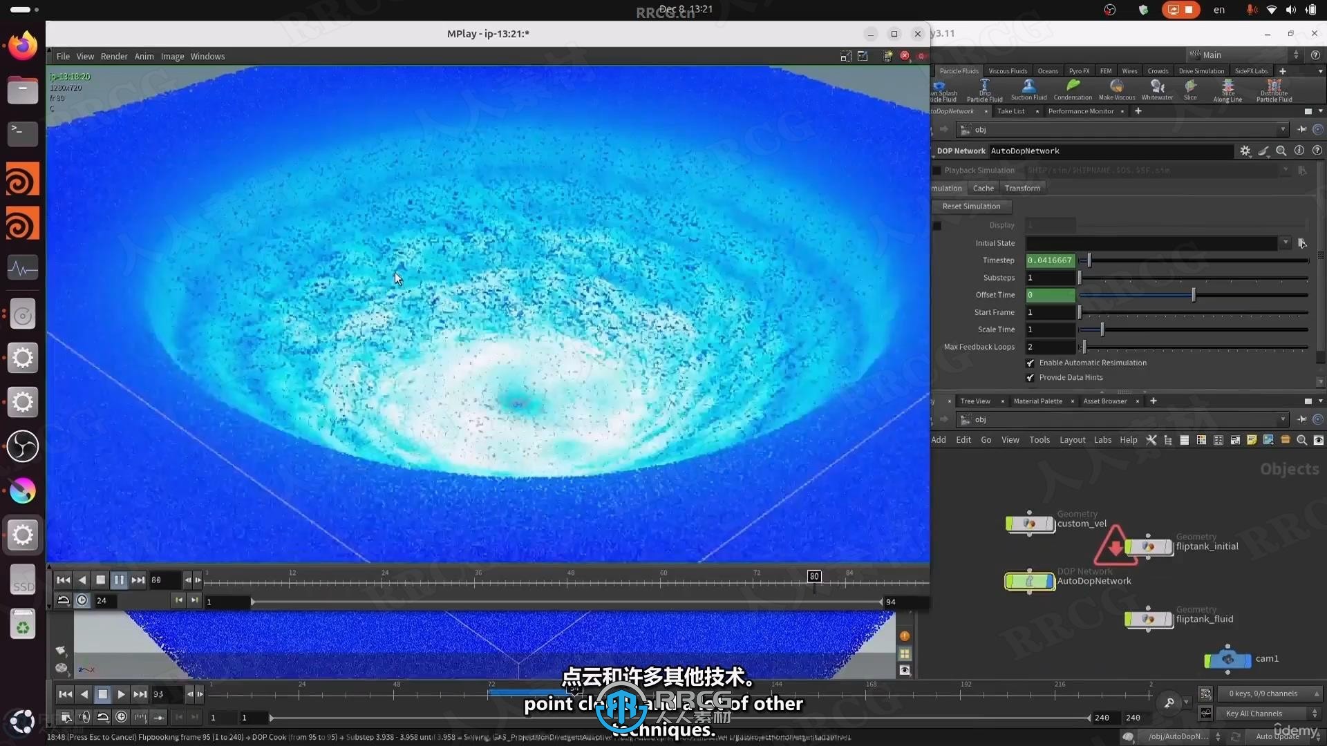Click the Timestep slider handle

tap(1089, 260)
